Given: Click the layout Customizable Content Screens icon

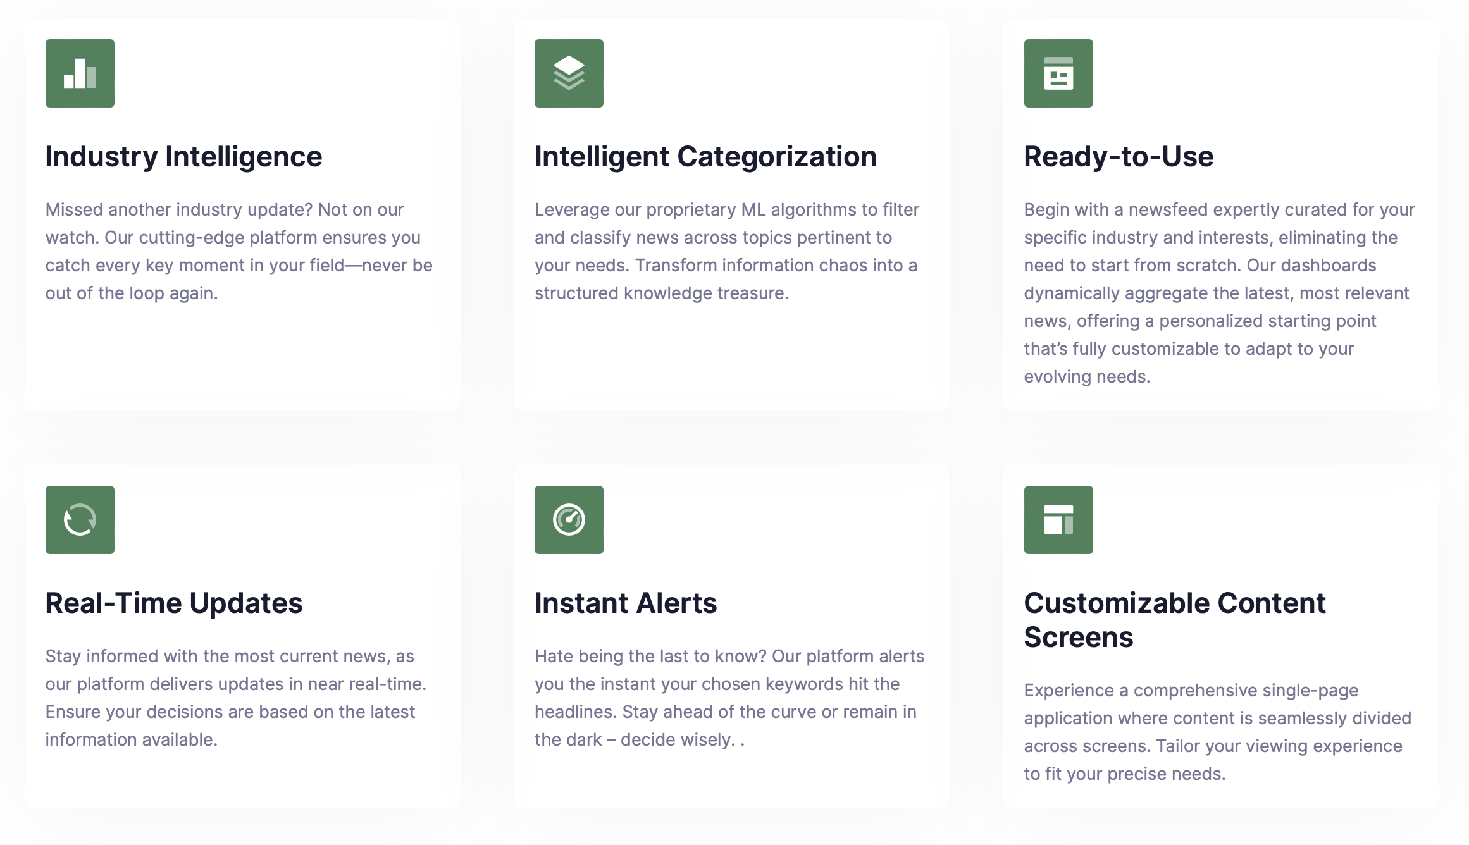Looking at the screenshot, I should (1058, 520).
